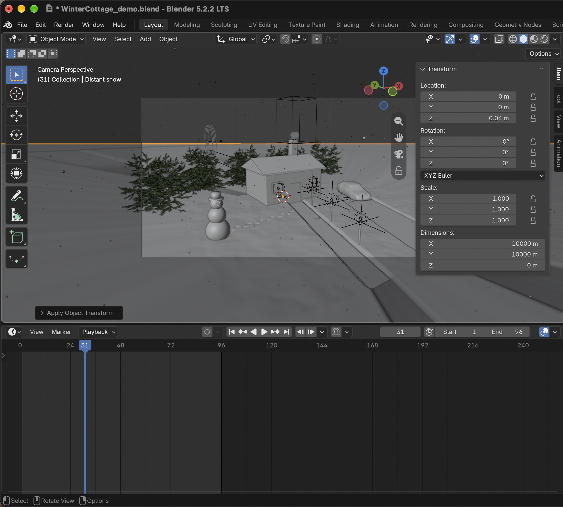
Task: Open the Tool sidebar tab
Action: pos(559,98)
